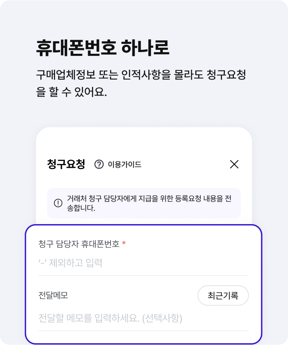Viewport: 288px width, 345px height.
Task: Open the 이용가이드 link
Action: pyautogui.click(x=124, y=164)
